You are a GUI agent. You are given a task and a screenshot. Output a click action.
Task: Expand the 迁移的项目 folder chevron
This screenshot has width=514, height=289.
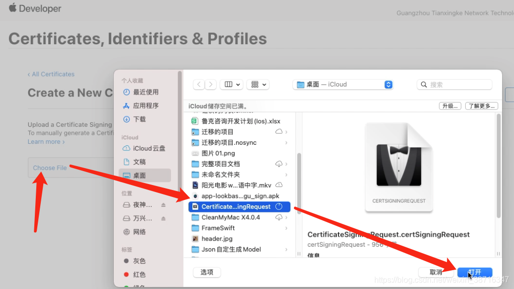[286, 132]
